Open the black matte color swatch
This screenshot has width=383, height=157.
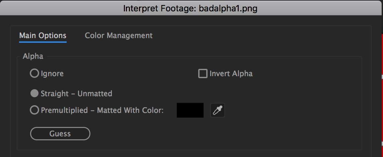(x=190, y=110)
